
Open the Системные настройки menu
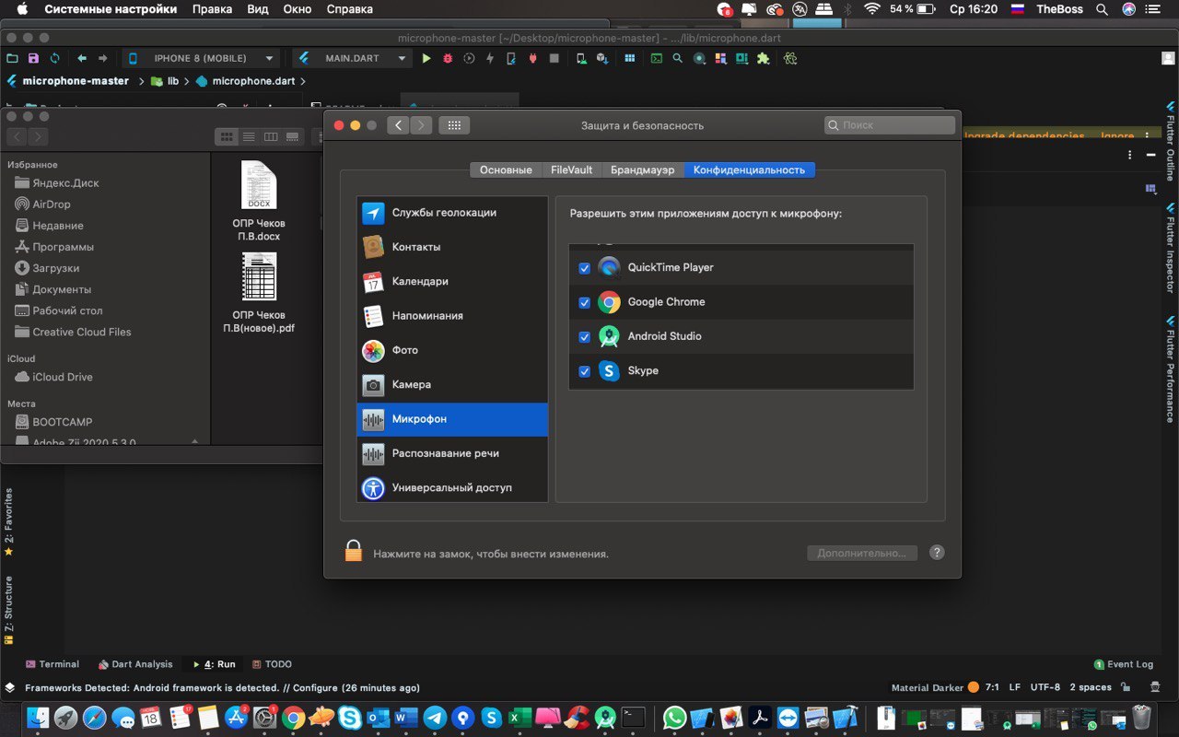point(111,9)
